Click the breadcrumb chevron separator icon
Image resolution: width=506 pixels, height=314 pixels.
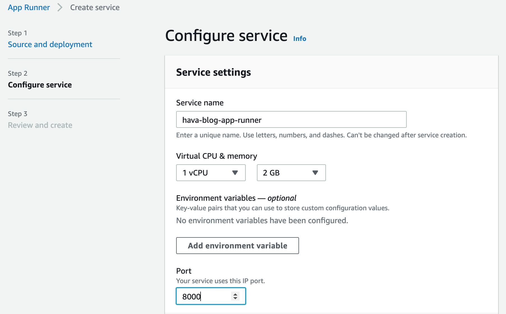click(x=60, y=7)
